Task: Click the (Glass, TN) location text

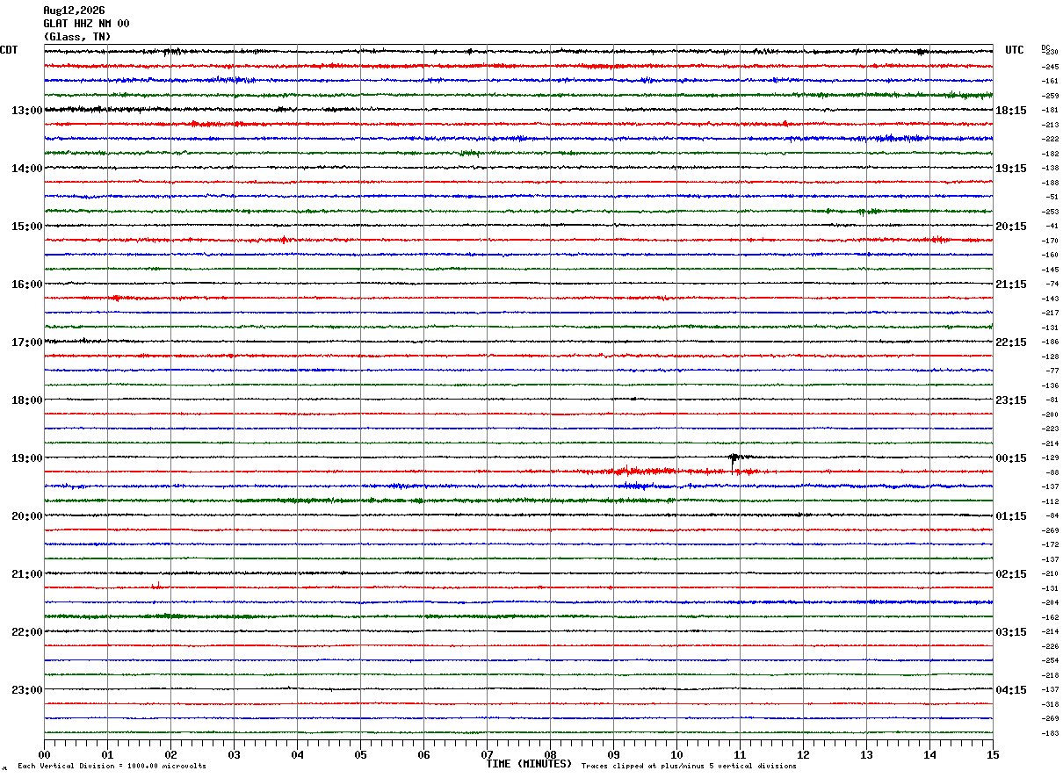Action: (77, 37)
